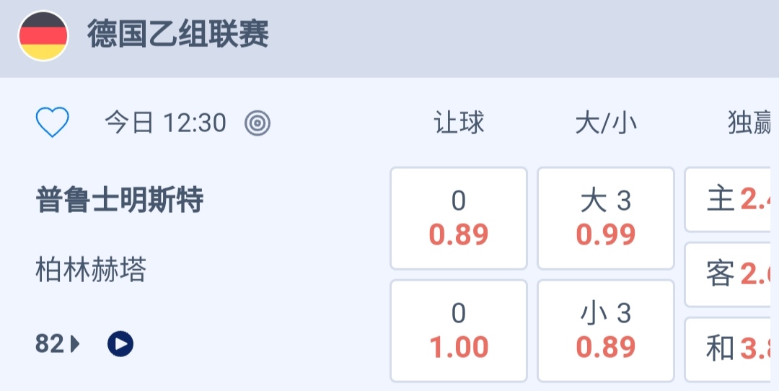The height and width of the screenshot is (391, 779).
Task: Click the German flag league icon
Action: point(43,36)
